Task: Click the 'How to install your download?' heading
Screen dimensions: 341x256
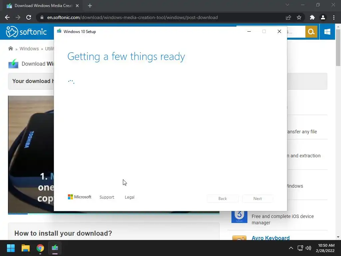Action: coord(63,233)
